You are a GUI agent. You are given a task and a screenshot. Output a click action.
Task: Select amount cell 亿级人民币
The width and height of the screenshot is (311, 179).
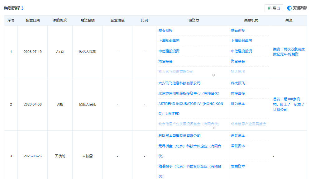(x=88, y=104)
